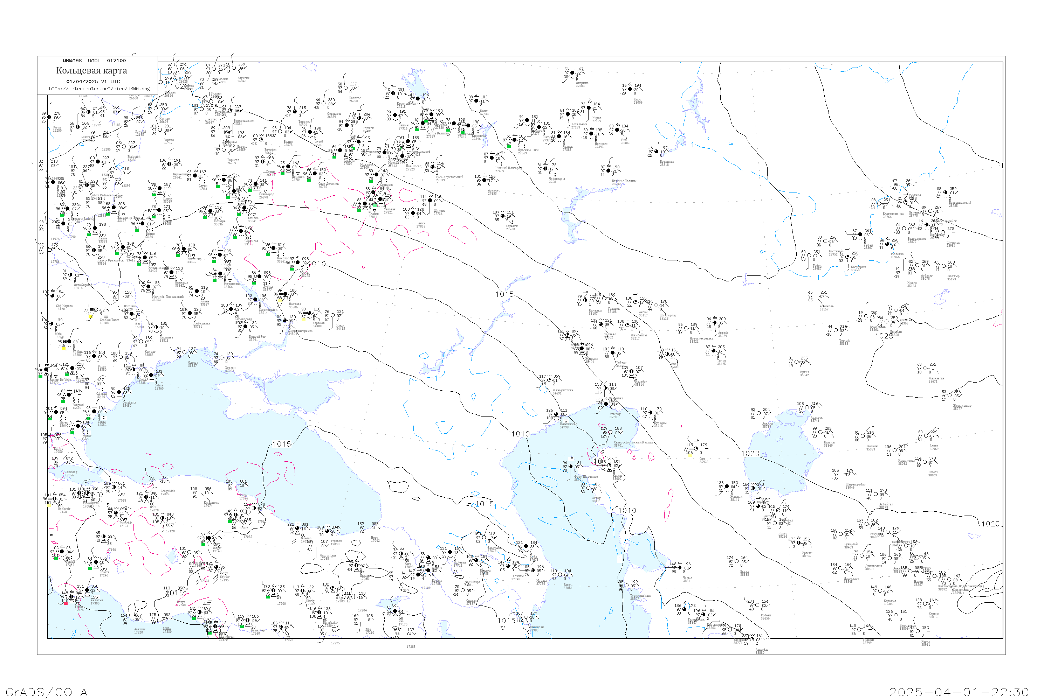Click the Кольцевая карта map title

coord(91,71)
